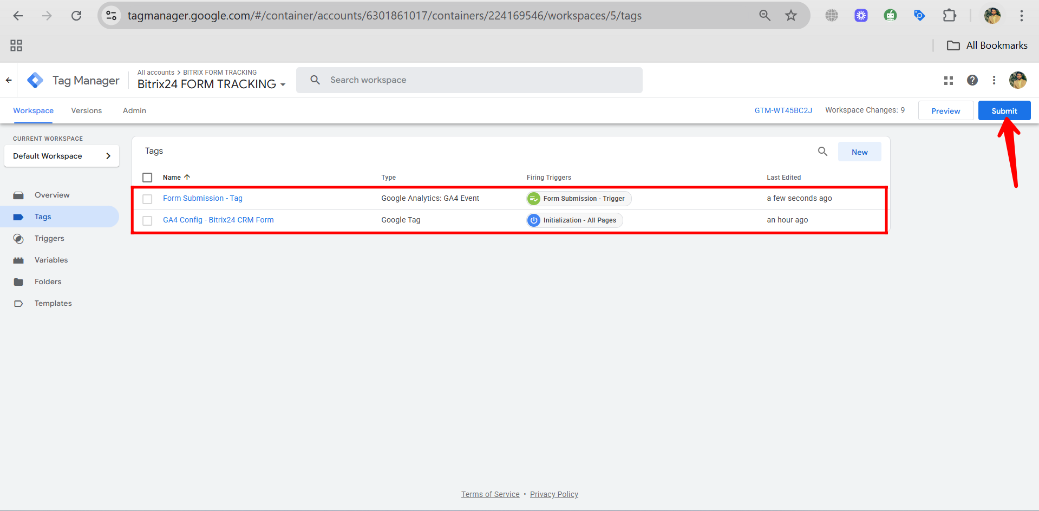This screenshot has width=1039, height=511.
Task: Open the purple snowflake extension icon
Action: click(x=861, y=16)
